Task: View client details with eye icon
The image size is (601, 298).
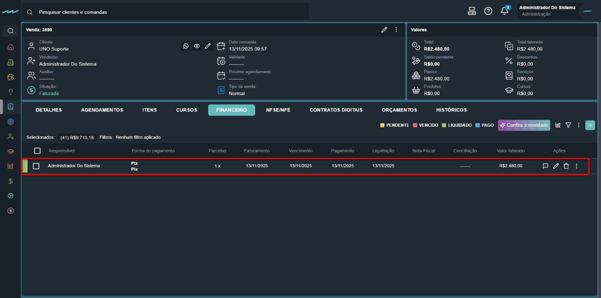Action: click(x=197, y=46)
